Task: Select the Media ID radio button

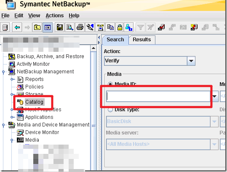Action: pos(110,84)
